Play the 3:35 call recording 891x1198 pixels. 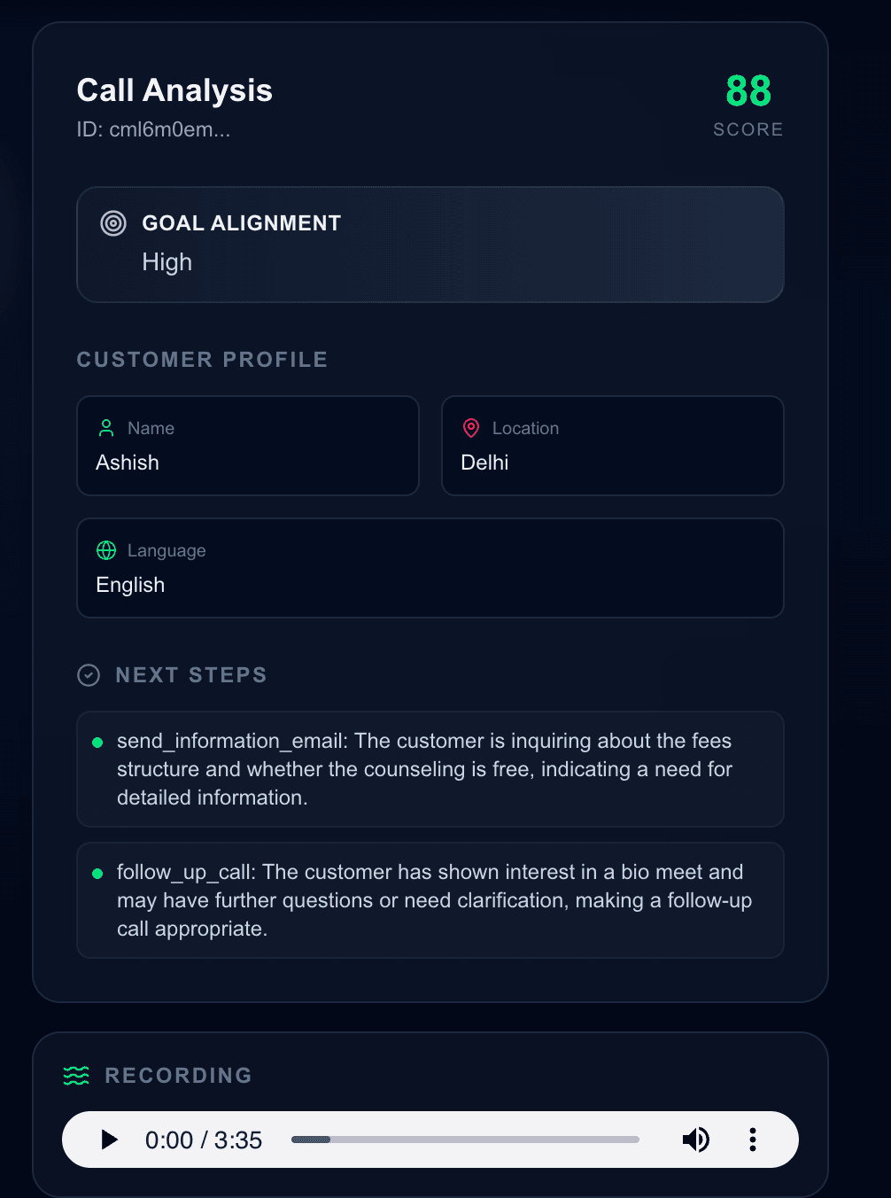(x=108, y=1140)
